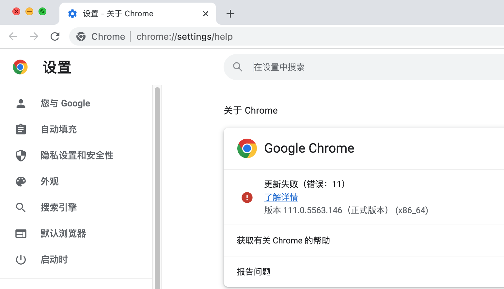Click the palette icon for 外观
The width and height of the screenshot is (504, 289).
point(21,182)
